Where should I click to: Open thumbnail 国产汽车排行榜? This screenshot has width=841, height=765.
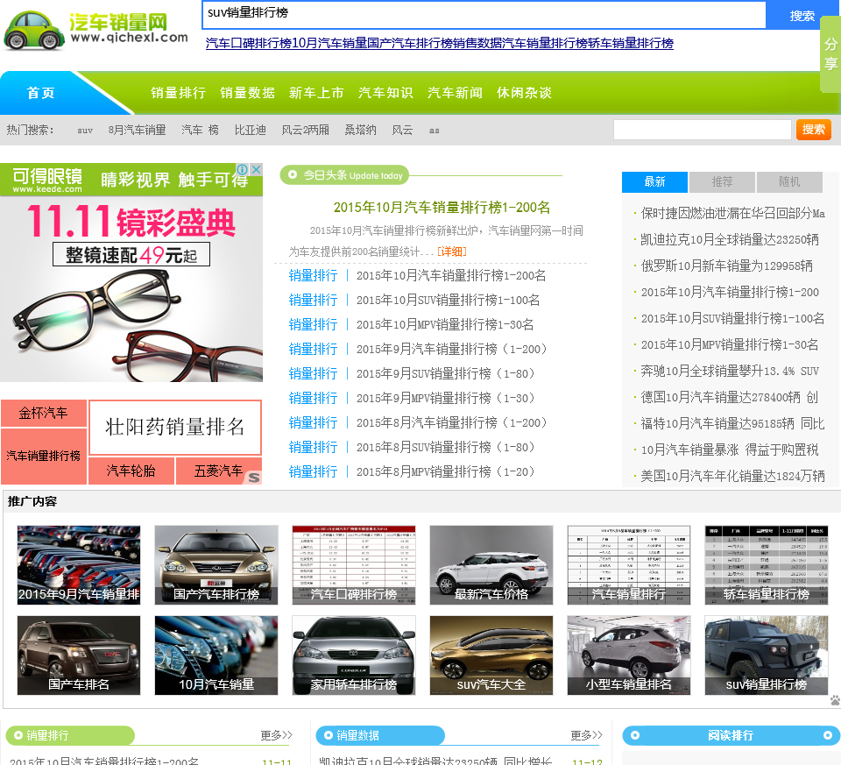(216, 565)
